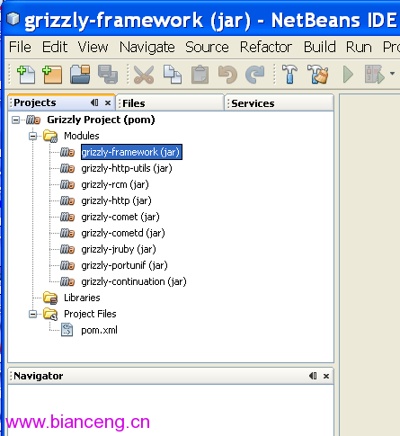Switch to the Services tab
Screen dimensions: 400x436
pos(279,103)
